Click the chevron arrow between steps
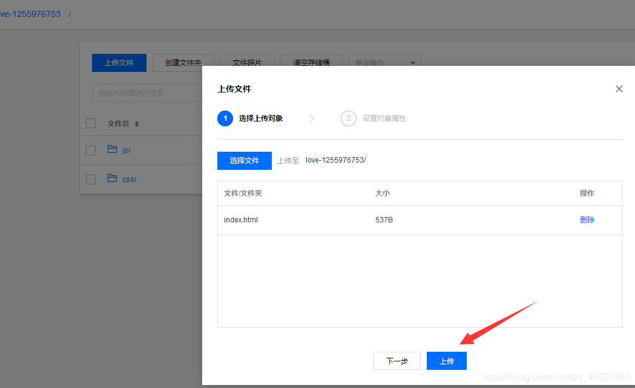Image resolution: width=635 pixels, height=388 pixels. click(311, 118)
